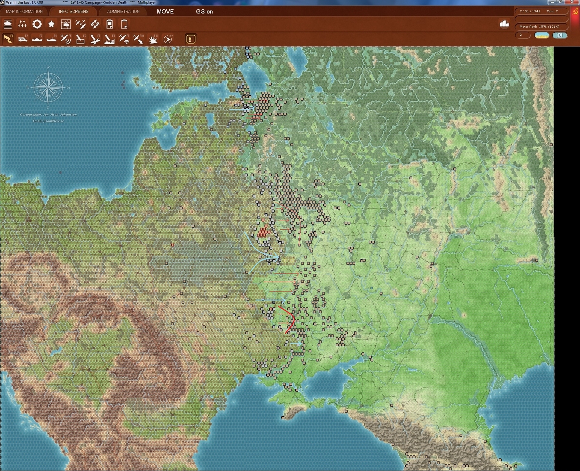
Task: Switch to the Map Information tab
Action: (24, 11)
